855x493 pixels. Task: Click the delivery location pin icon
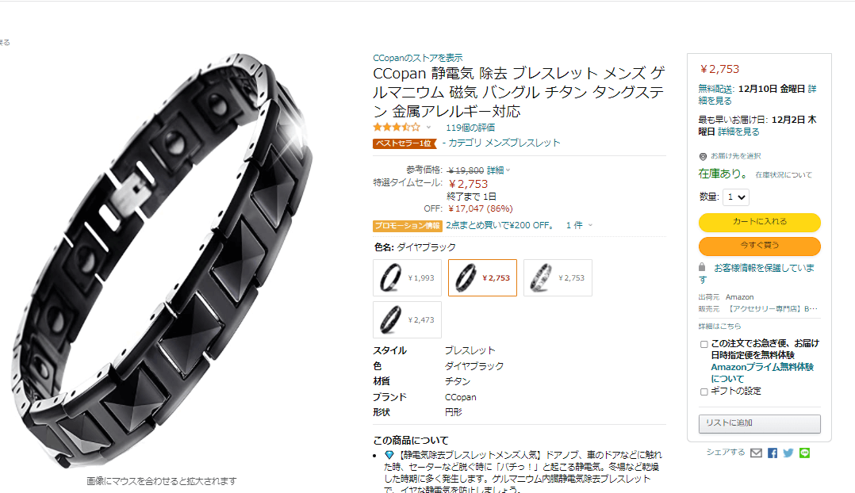coord(703,157)
